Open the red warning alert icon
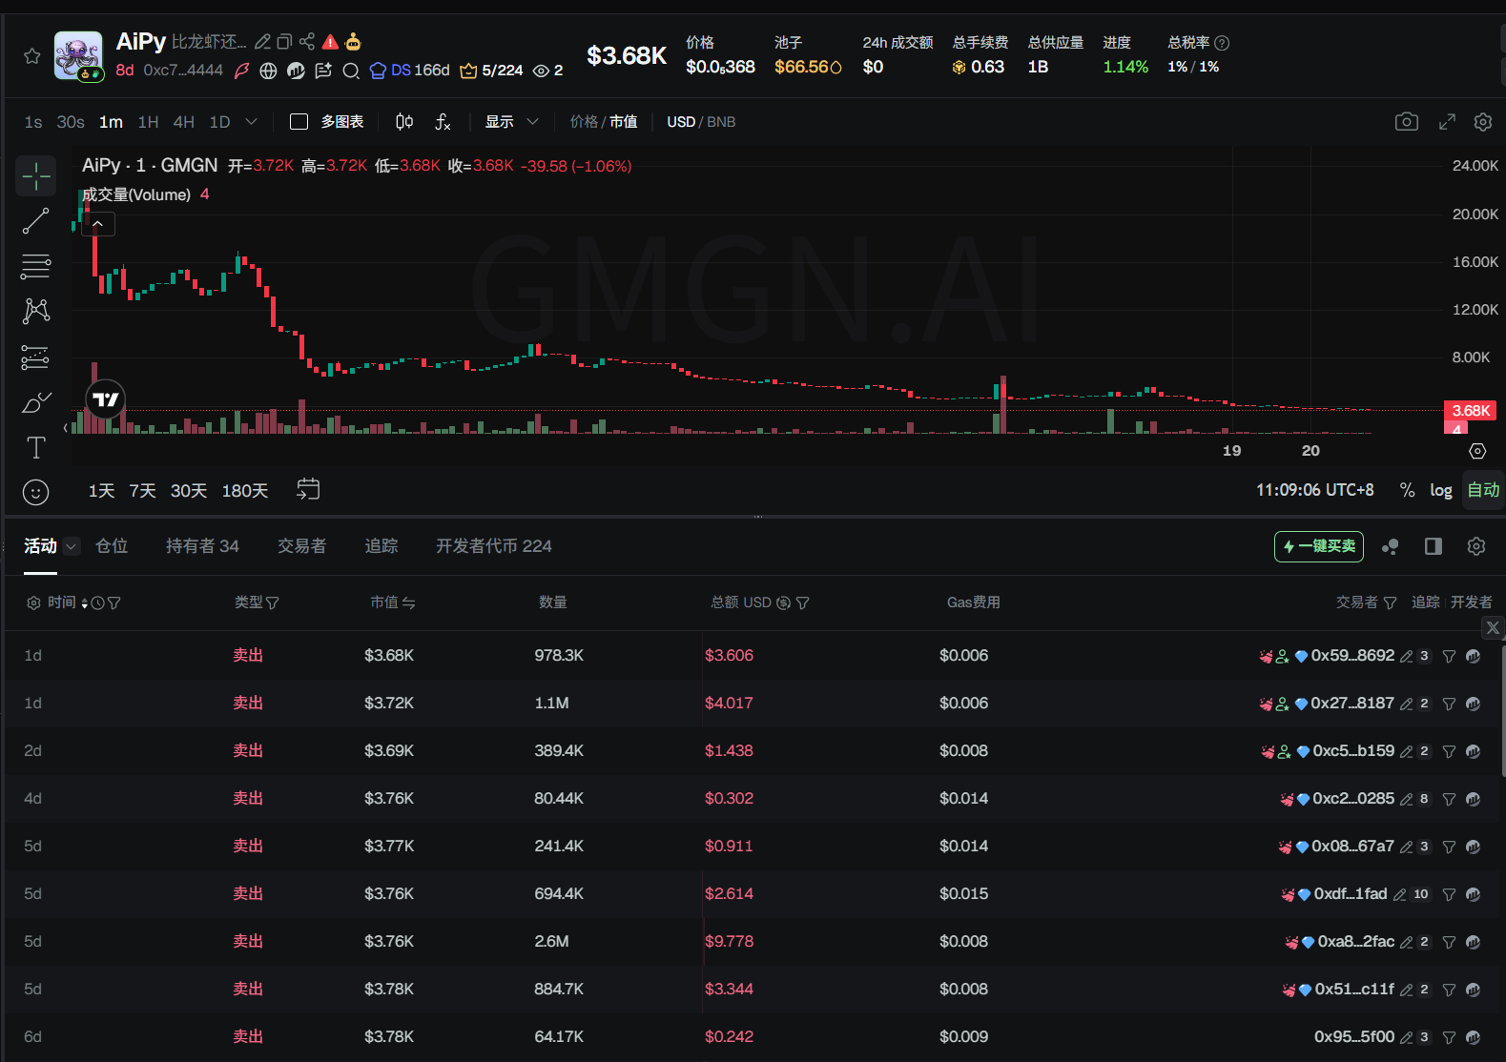This screenshot has height=1062, width=1506. 330,42
